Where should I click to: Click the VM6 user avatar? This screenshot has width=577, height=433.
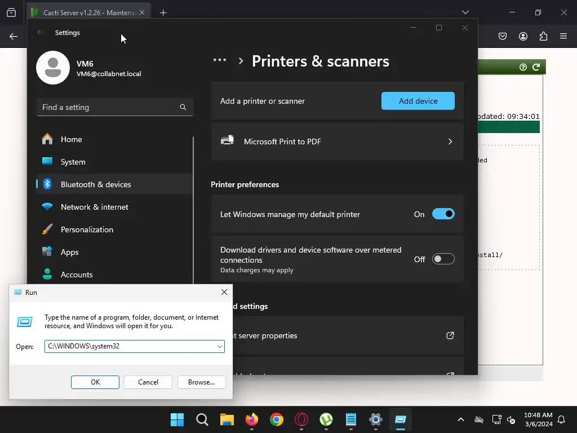point(53,68)
